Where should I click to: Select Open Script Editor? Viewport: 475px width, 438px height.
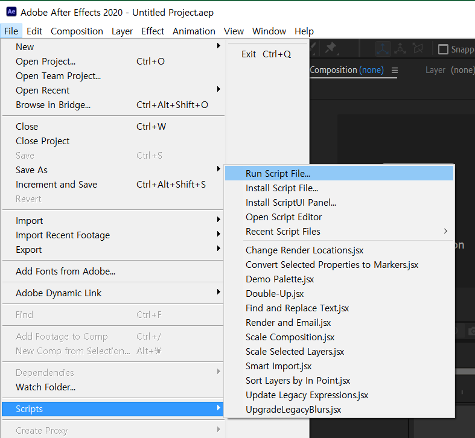click(x=339, y=217)
